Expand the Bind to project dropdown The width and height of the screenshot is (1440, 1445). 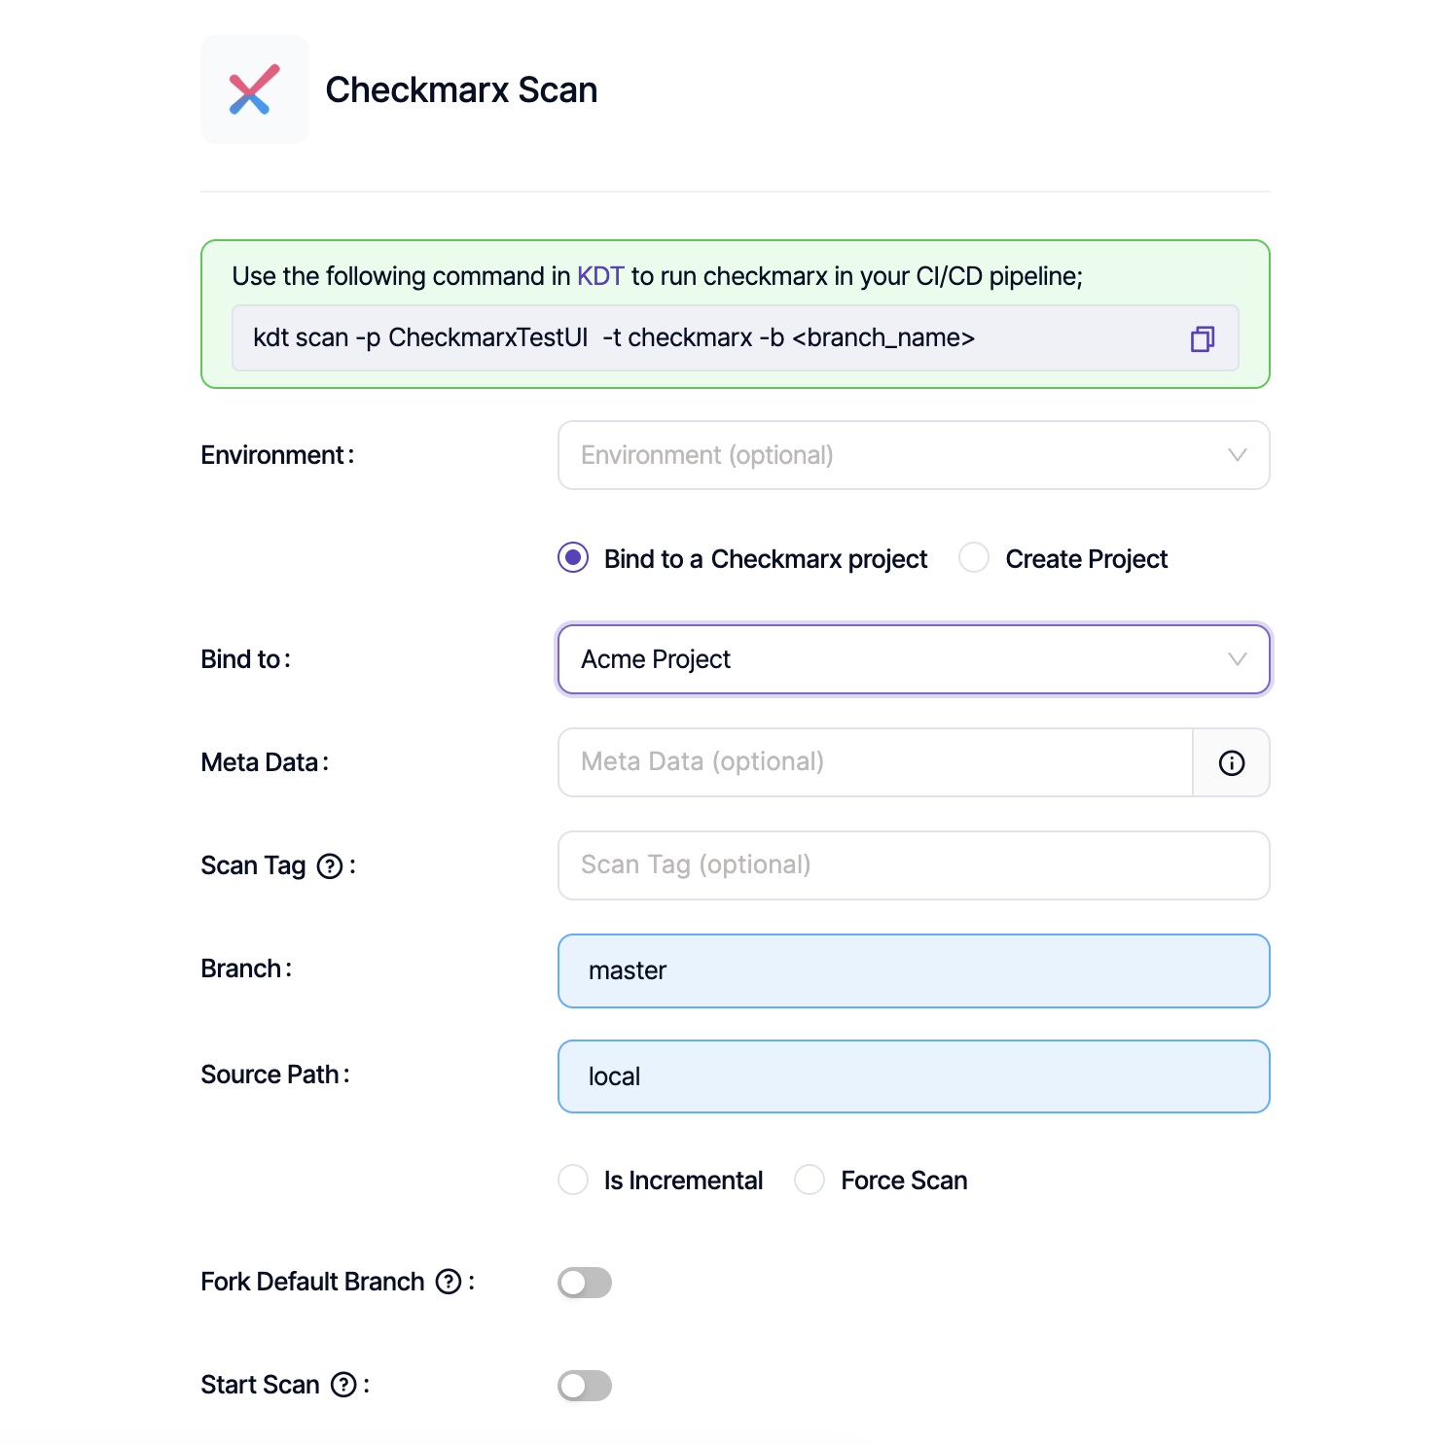913,659
